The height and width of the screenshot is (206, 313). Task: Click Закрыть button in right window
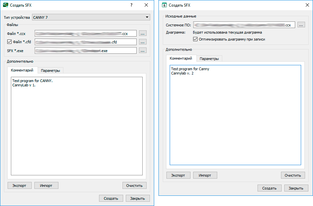(296, 188)
